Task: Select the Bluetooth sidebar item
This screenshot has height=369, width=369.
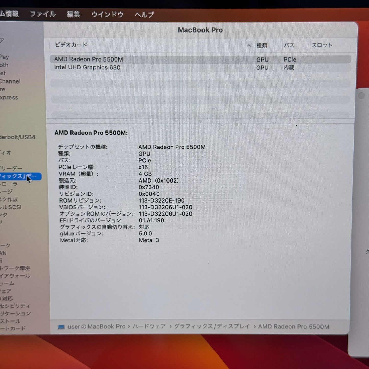Action: click(x=4, y=65)
